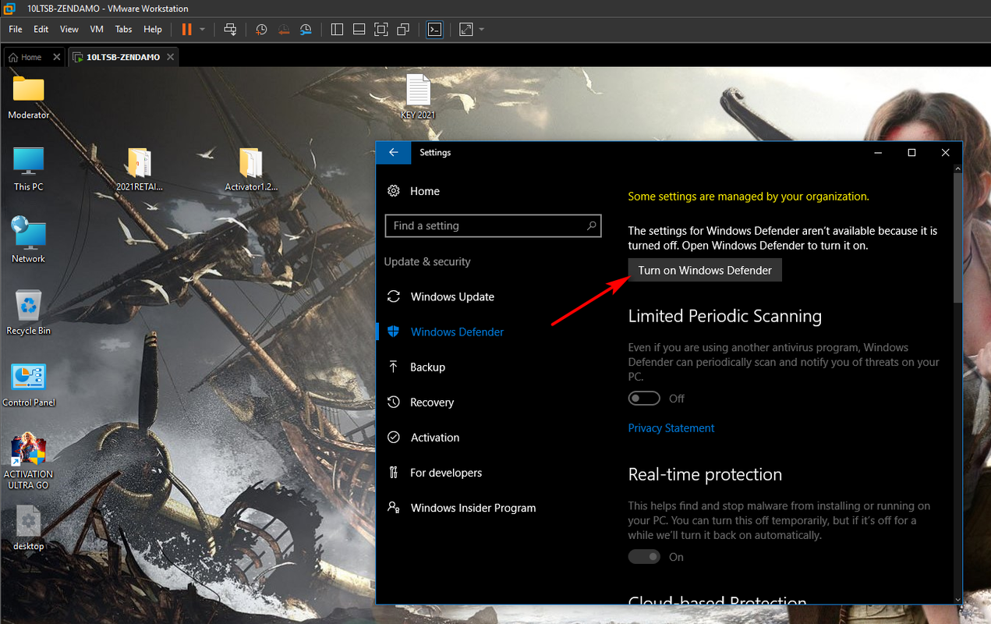Open the VM menu

97,29
